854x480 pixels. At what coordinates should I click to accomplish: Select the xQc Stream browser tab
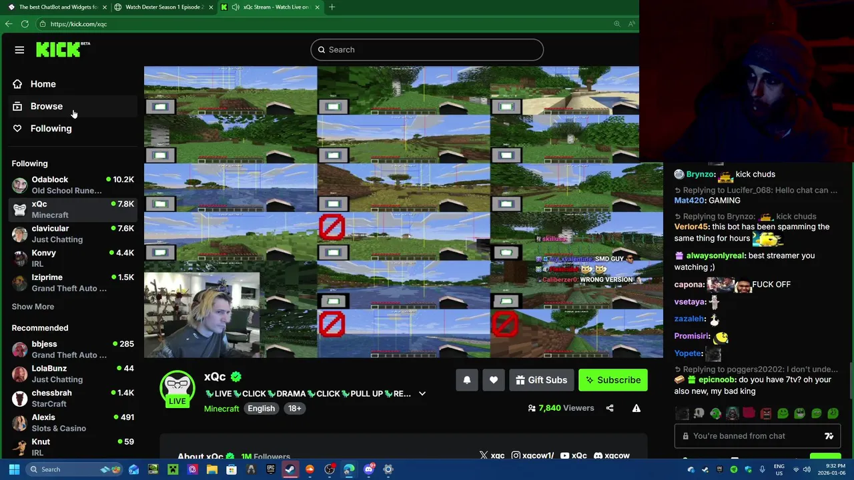click(270, 7)
